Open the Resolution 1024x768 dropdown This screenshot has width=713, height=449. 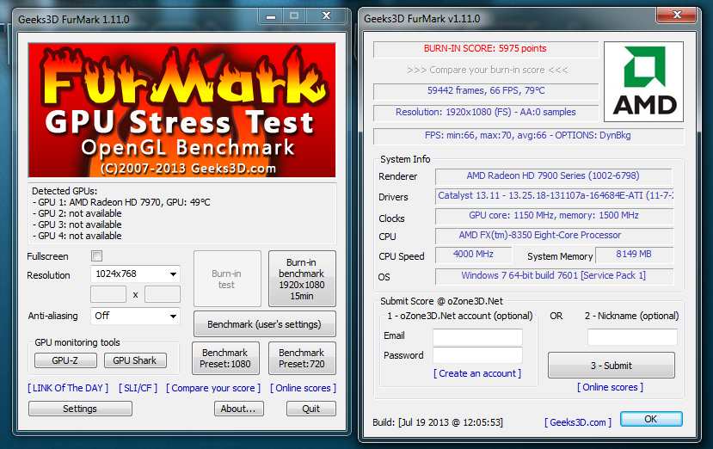pyautogui.click(x=136, y=274)
